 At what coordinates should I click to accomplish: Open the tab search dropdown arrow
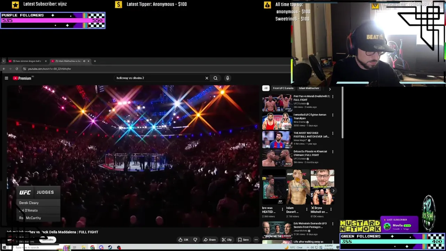(x=3, y=61)
